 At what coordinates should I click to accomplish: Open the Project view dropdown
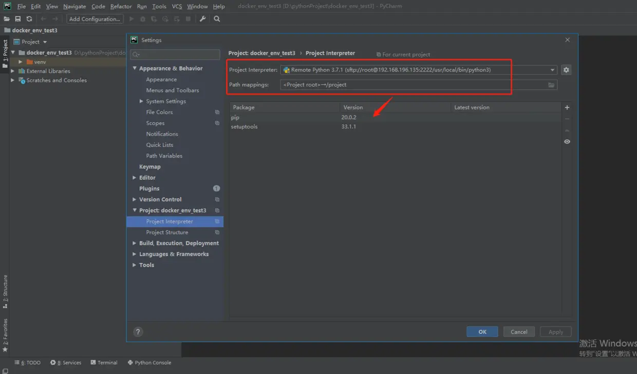coord(30,42)
